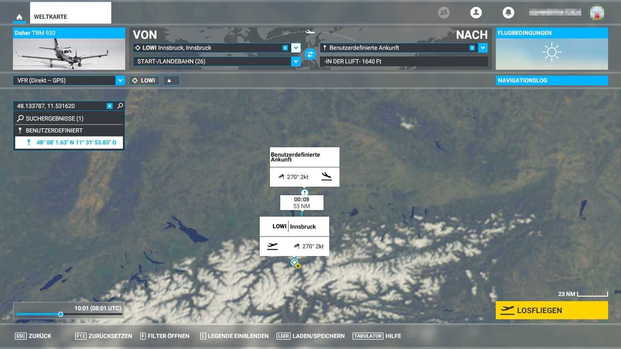Remove the custom arrival selection
The width and height of the screenshot is (621, 349).
click(x=472, y=48)
